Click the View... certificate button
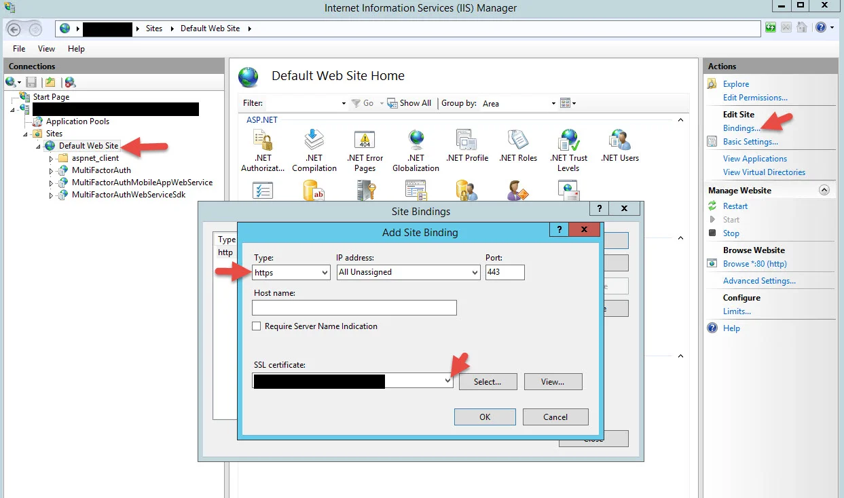Image resolution: width=844 pixels, height=498 pixels. [x=553, y=381]
